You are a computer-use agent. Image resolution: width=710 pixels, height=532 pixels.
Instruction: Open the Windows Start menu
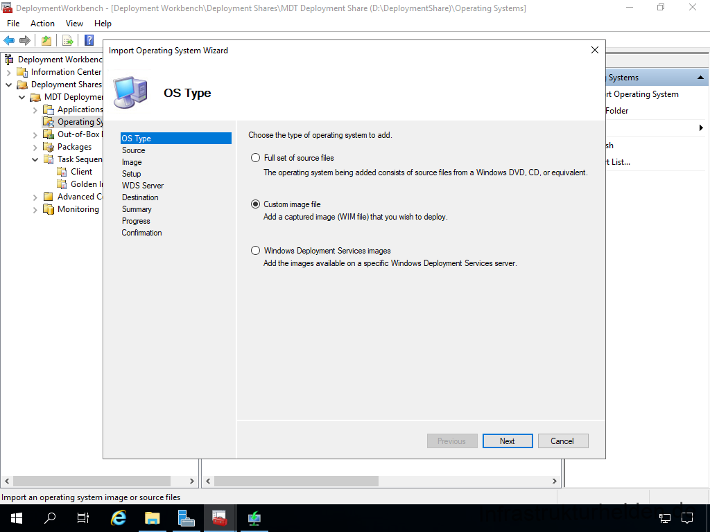click(x=17, y=518)
